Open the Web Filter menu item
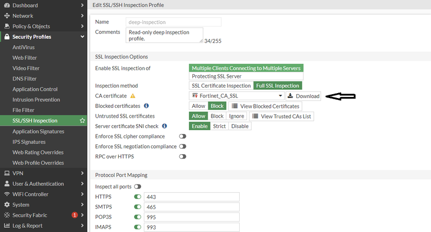The height and width of the screenshot is (232, 431). tap(25, 58)
